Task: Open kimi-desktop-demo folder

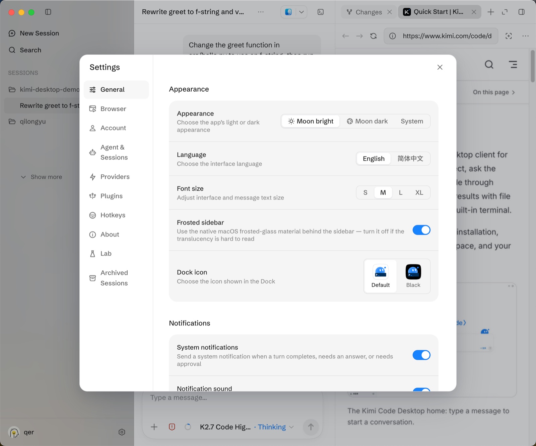Action: (x=44, y=89)
